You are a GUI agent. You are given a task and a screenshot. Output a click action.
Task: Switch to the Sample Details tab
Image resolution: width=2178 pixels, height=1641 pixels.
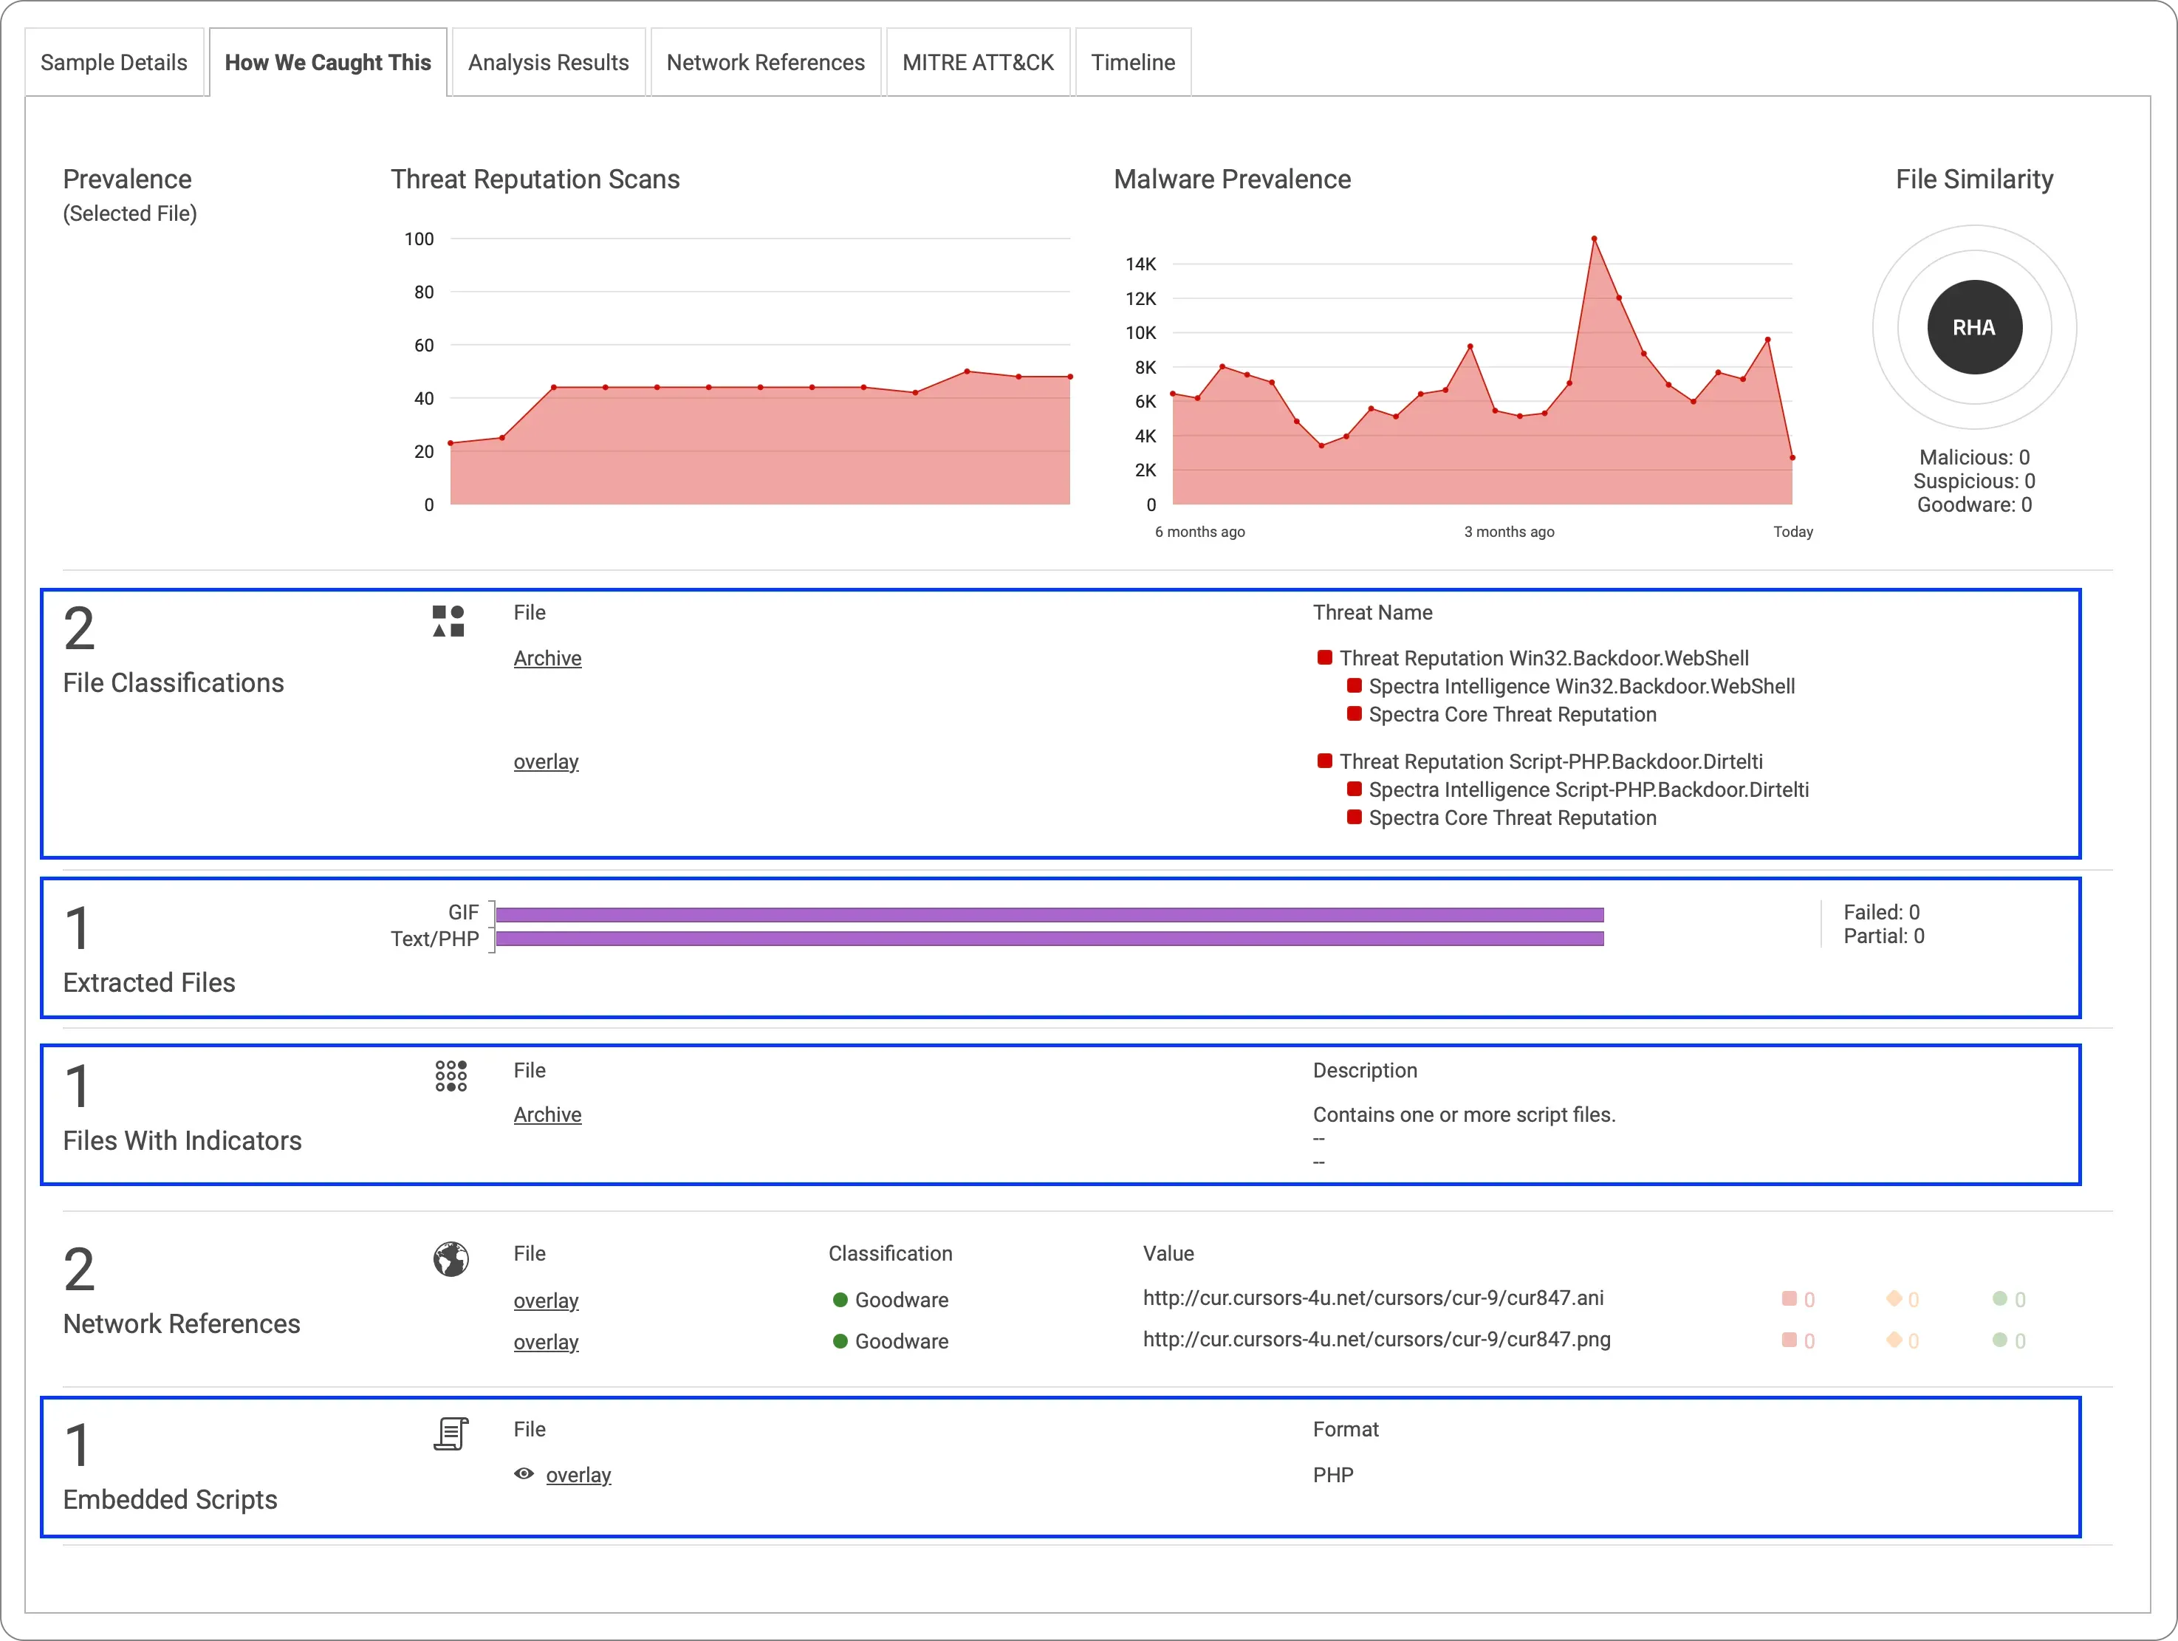pyautogui.click(x=114, y=63)
